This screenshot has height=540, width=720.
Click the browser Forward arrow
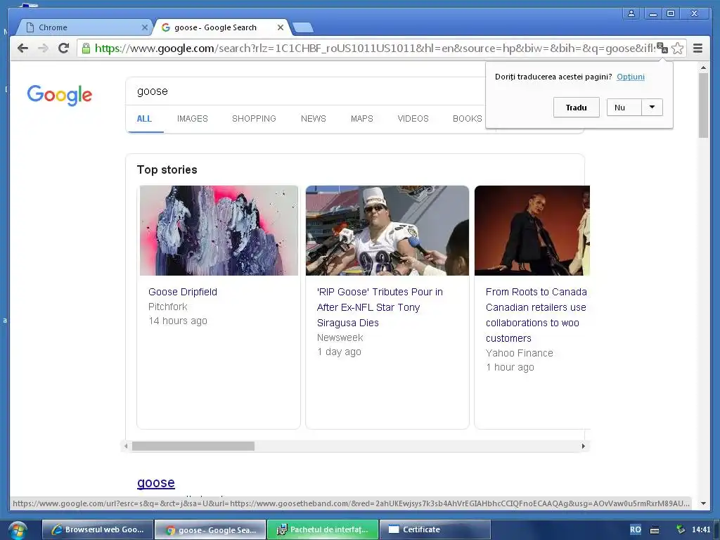click(x=43, y=49)
